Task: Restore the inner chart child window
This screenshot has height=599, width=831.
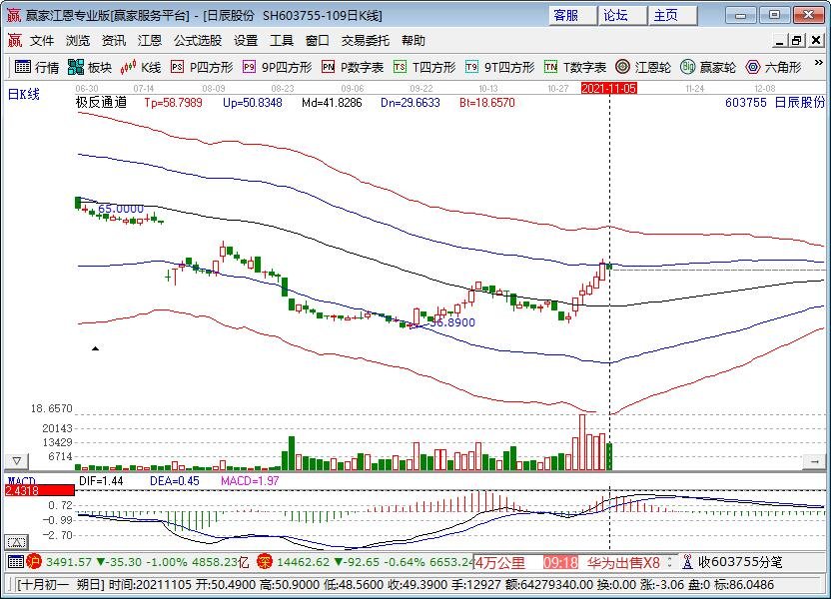Action: [x=797, y=40]
